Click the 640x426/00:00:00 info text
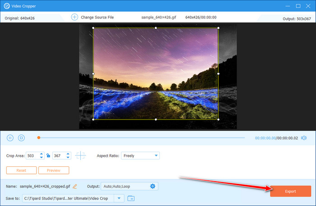 (201, 17)
